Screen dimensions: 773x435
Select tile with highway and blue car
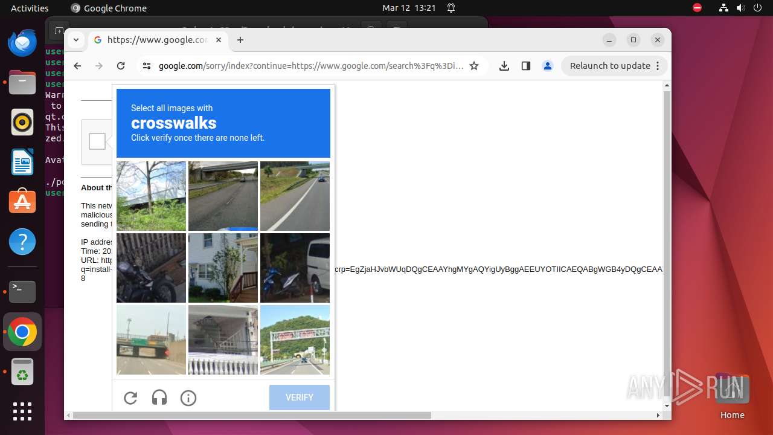pyautogui.click(x=295, y=196)
